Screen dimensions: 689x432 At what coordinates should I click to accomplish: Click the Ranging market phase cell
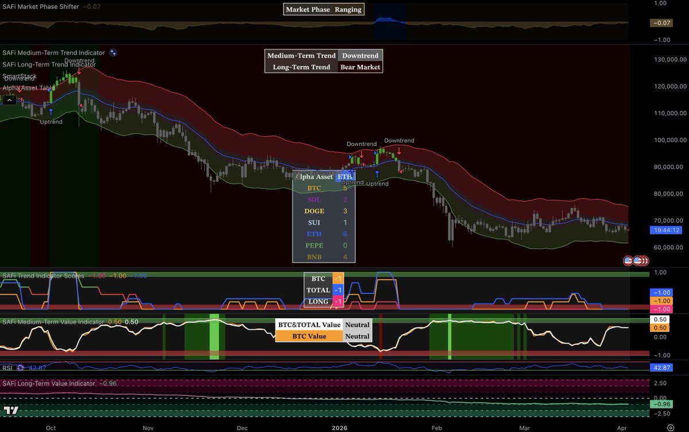pos(348,9)
